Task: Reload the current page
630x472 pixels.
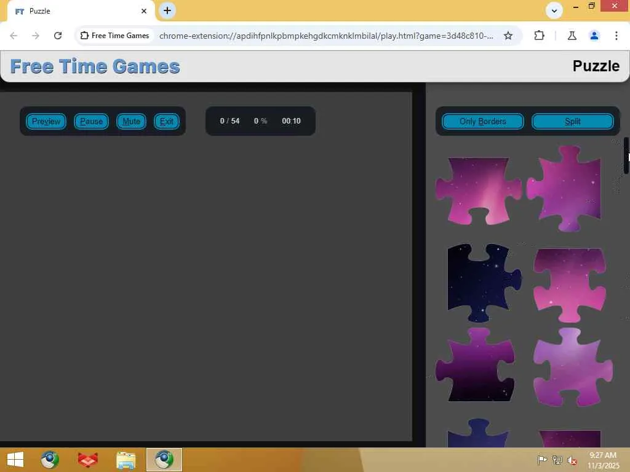Action: point(58,36)
